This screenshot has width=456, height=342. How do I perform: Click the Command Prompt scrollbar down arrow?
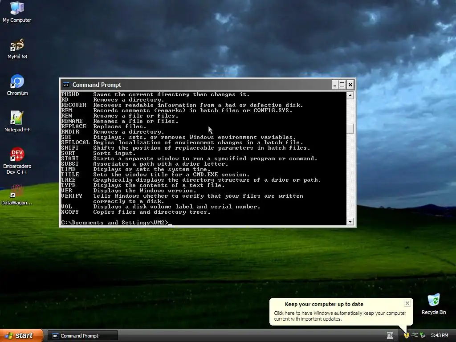click(350, 222)
